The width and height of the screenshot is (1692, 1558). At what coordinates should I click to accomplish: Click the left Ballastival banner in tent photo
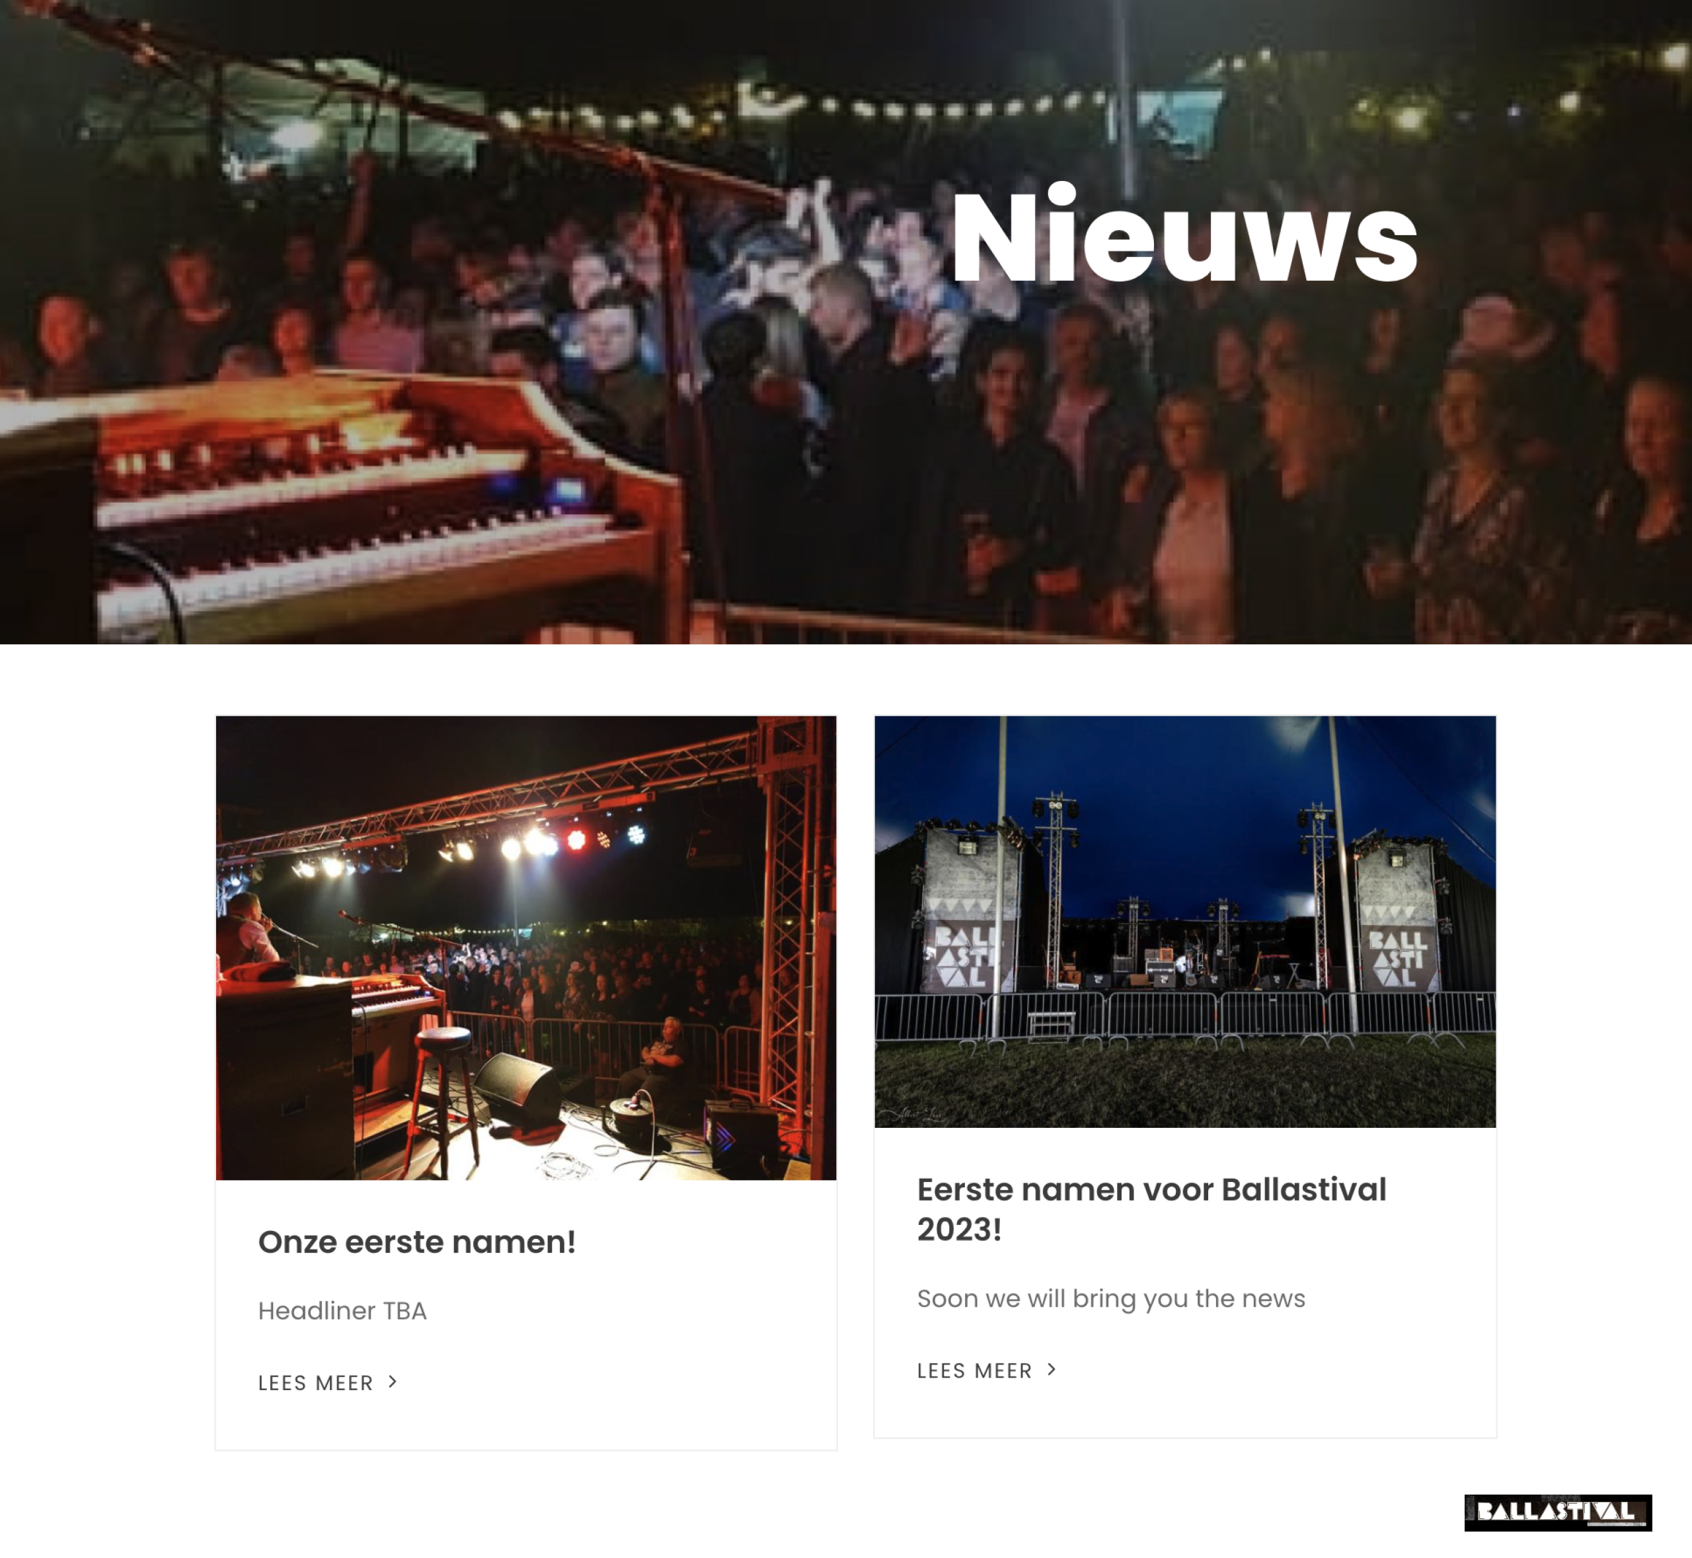pyautogui.click(x=970, y=910)
